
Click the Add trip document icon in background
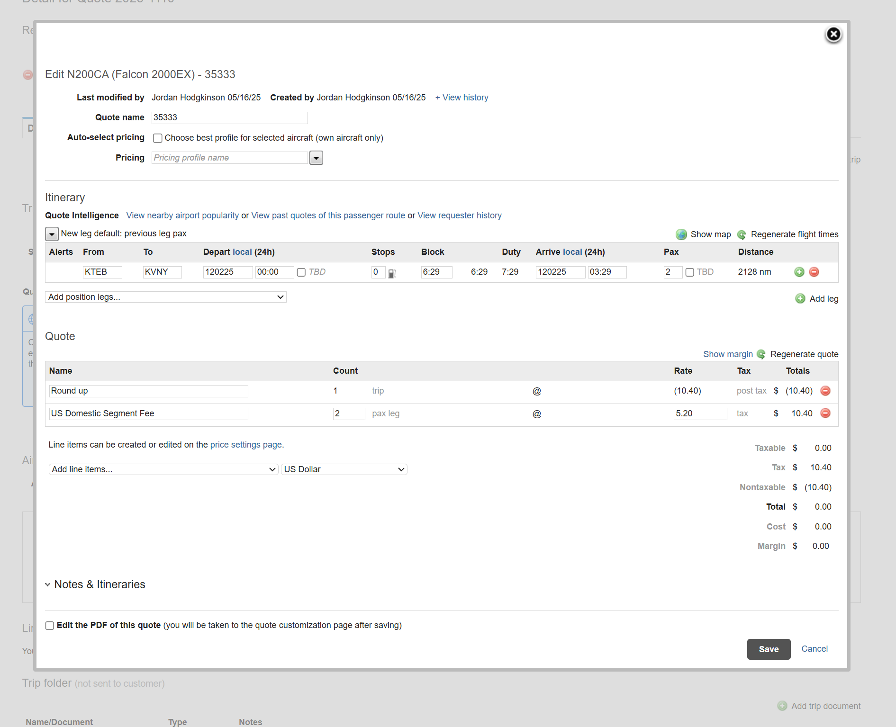point(782,706)
